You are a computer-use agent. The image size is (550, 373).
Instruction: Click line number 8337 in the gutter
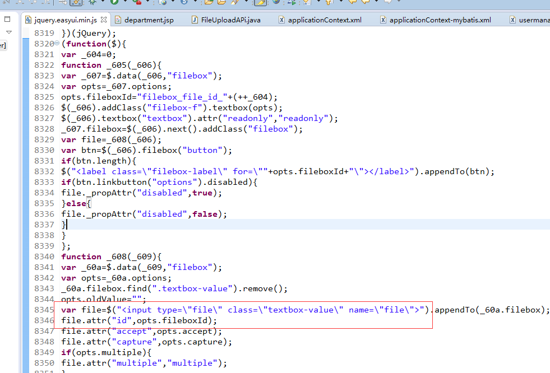tap(44, 225)
